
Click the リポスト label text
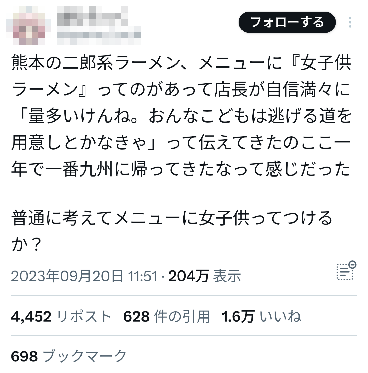point(84,316)
